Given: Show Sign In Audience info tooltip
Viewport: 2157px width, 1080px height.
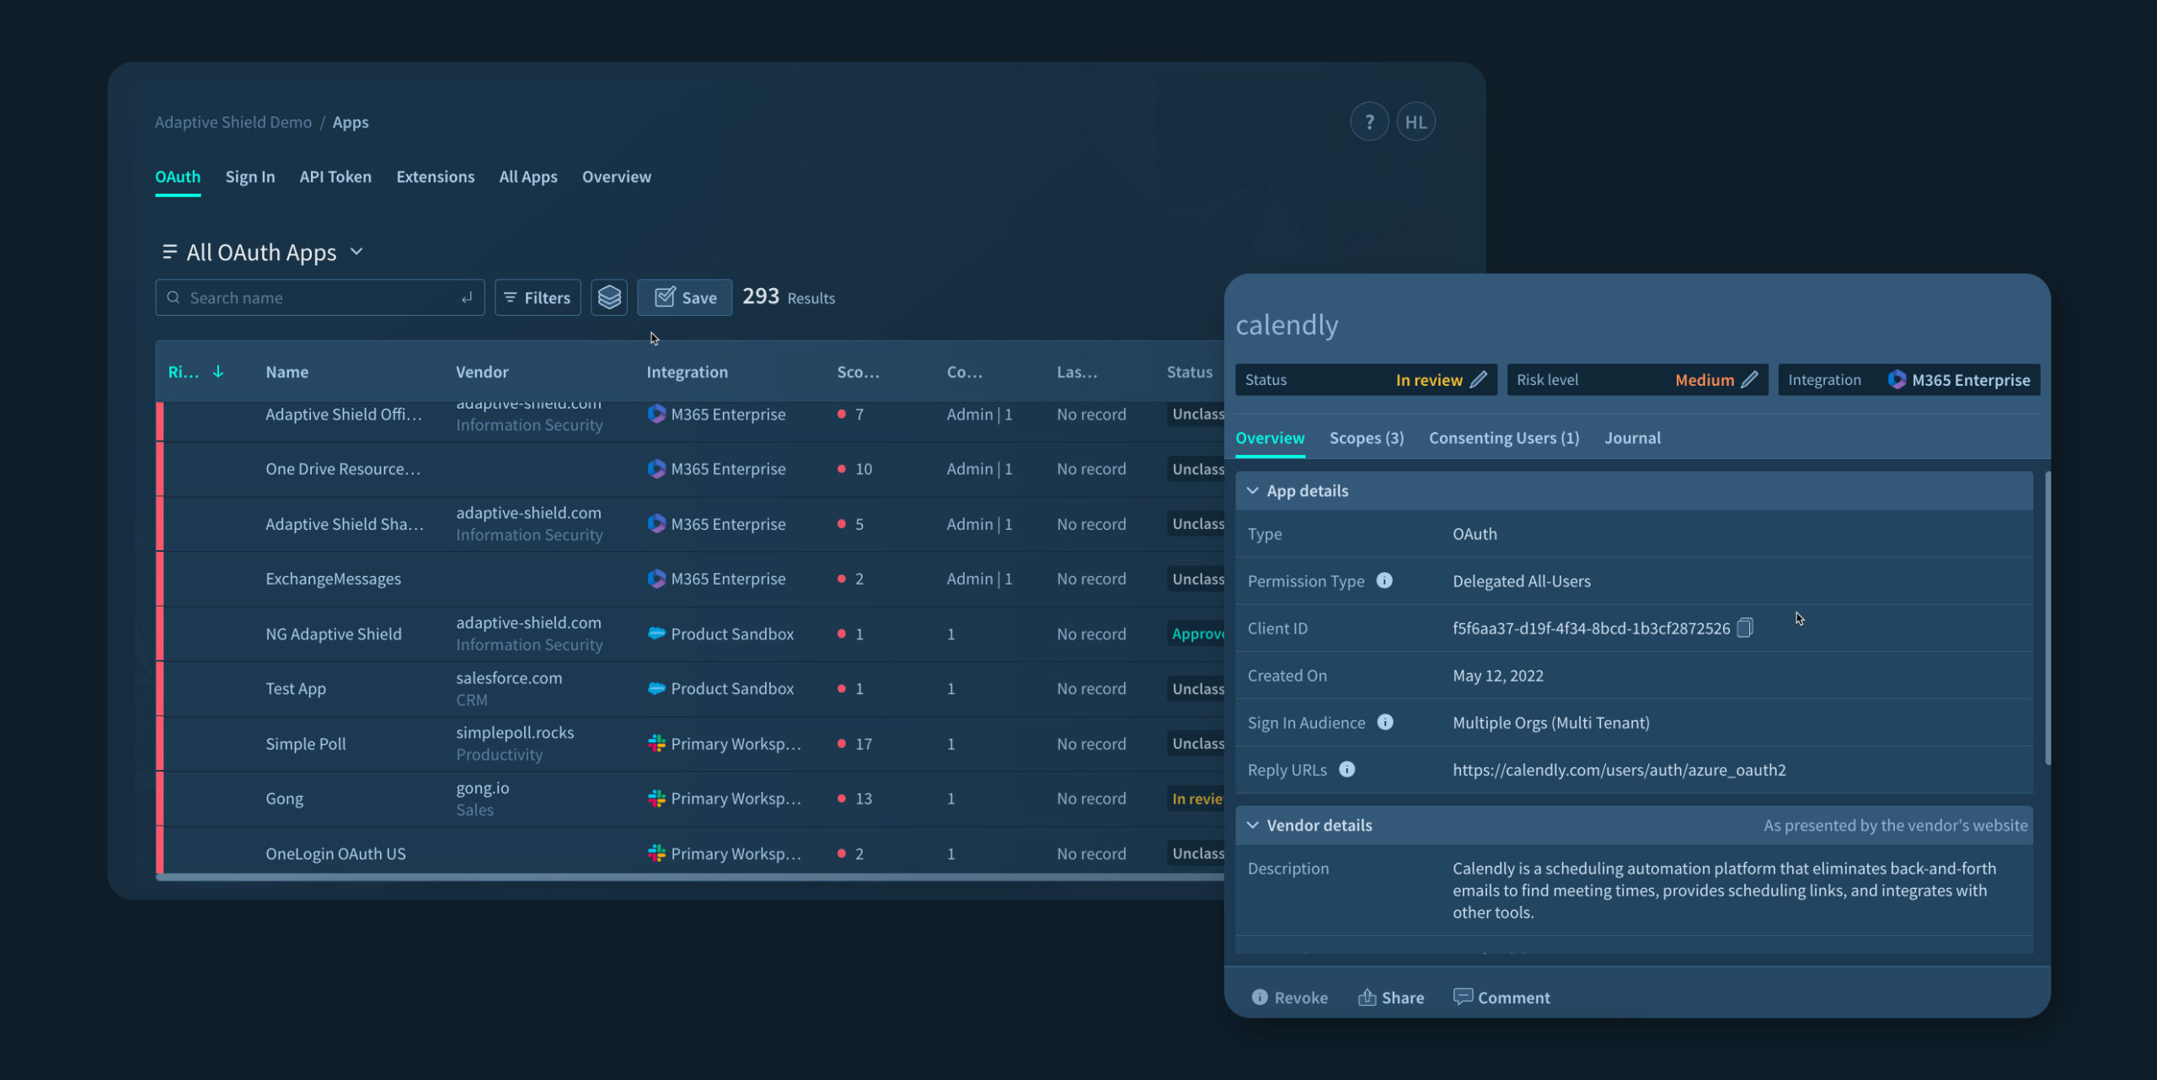Looking at the screenshot, I should pos(1385,722).
